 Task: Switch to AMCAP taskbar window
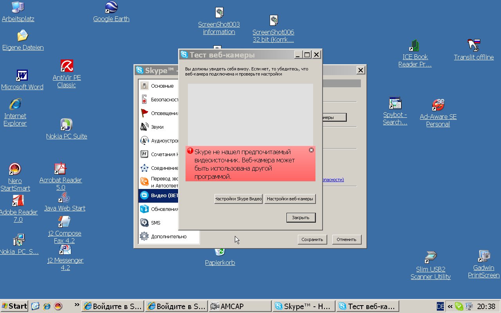[240, 306]
